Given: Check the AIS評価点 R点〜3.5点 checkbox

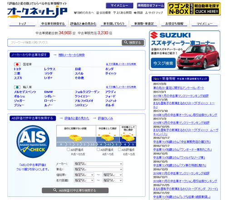Looking at the screenshot, I should tap(68, 150).
